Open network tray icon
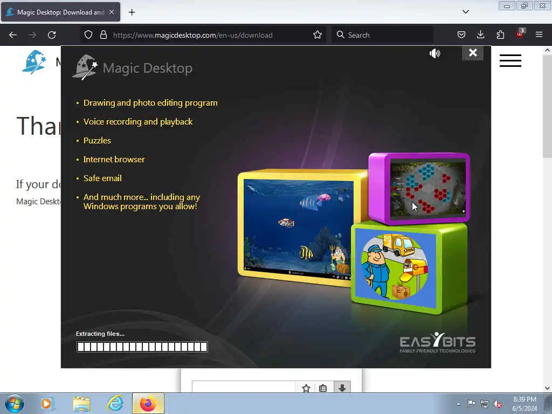This screenshot has width=552, height=414. tap(485, 404)
